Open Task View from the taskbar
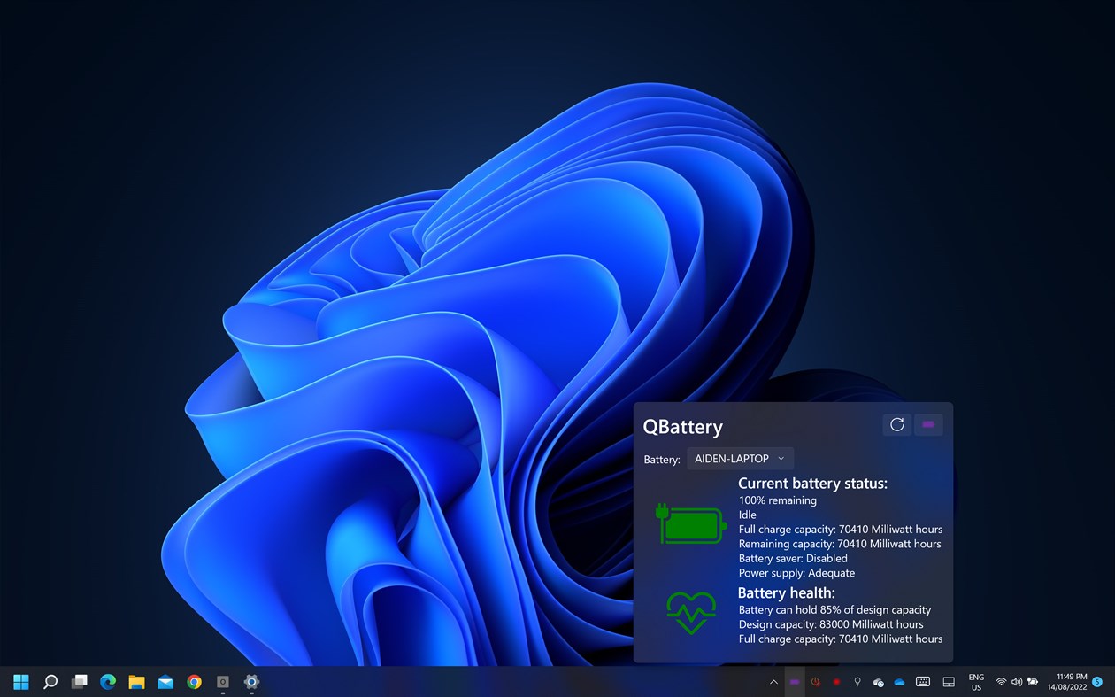Viewport: 1115px width, 697px height. [79, 682]
